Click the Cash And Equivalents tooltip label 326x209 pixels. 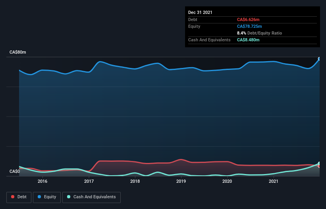point(209,40)
